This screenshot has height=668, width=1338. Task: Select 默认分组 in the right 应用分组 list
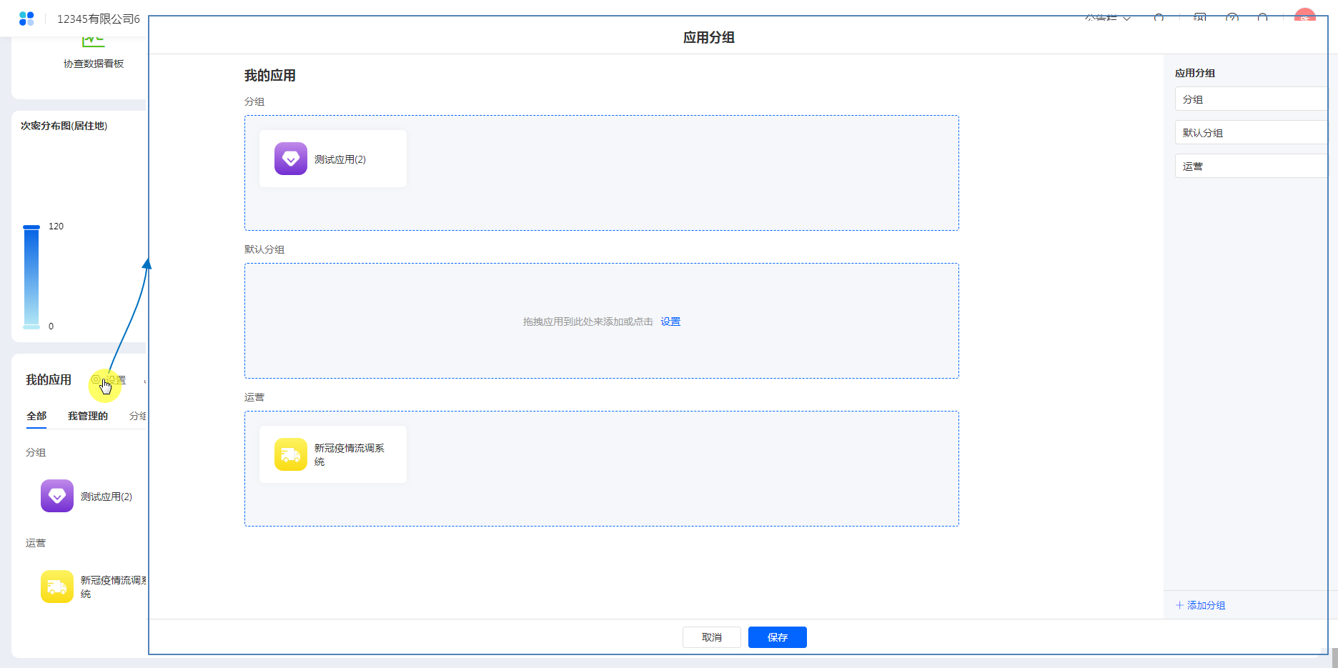(x=1249, y=133)
